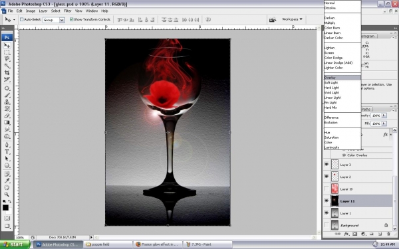Click the Add layer style fx icon
Screen dimensions: 399x249
346,234
